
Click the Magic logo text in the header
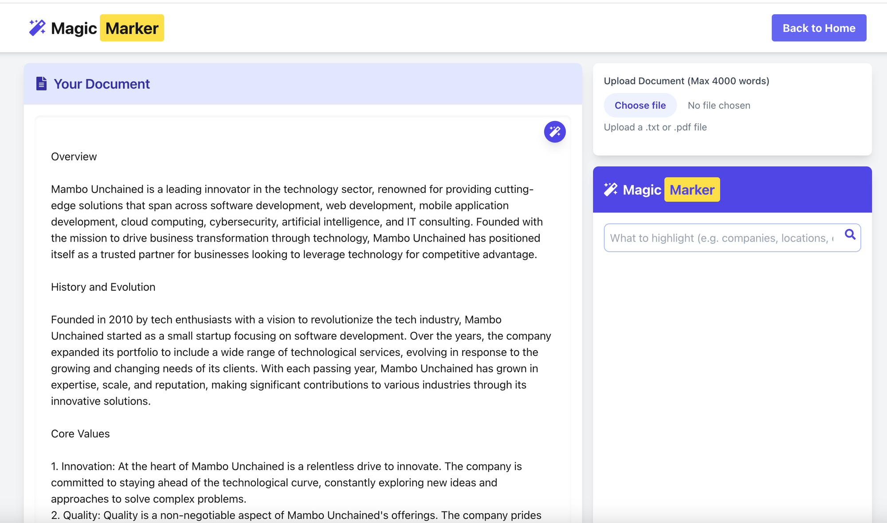coord(74,28)
